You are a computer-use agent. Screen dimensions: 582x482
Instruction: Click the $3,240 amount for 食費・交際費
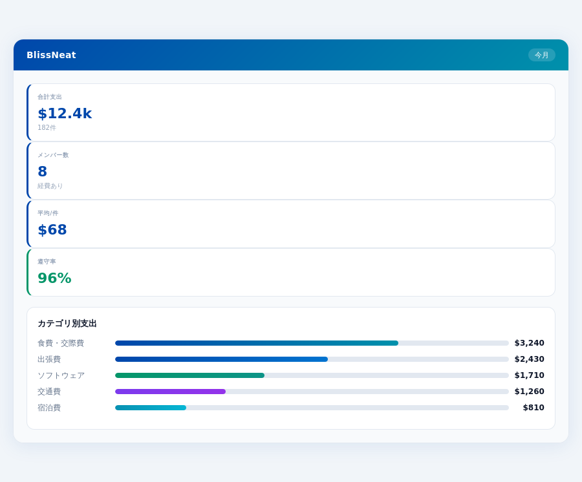530,343
